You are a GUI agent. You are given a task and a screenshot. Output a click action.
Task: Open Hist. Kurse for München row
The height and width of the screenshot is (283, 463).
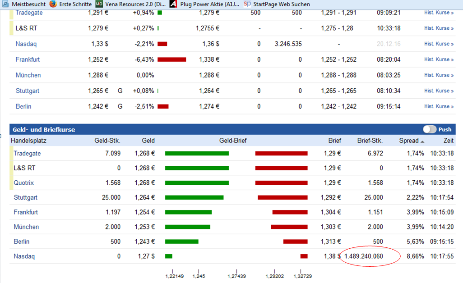pos(439,75)
